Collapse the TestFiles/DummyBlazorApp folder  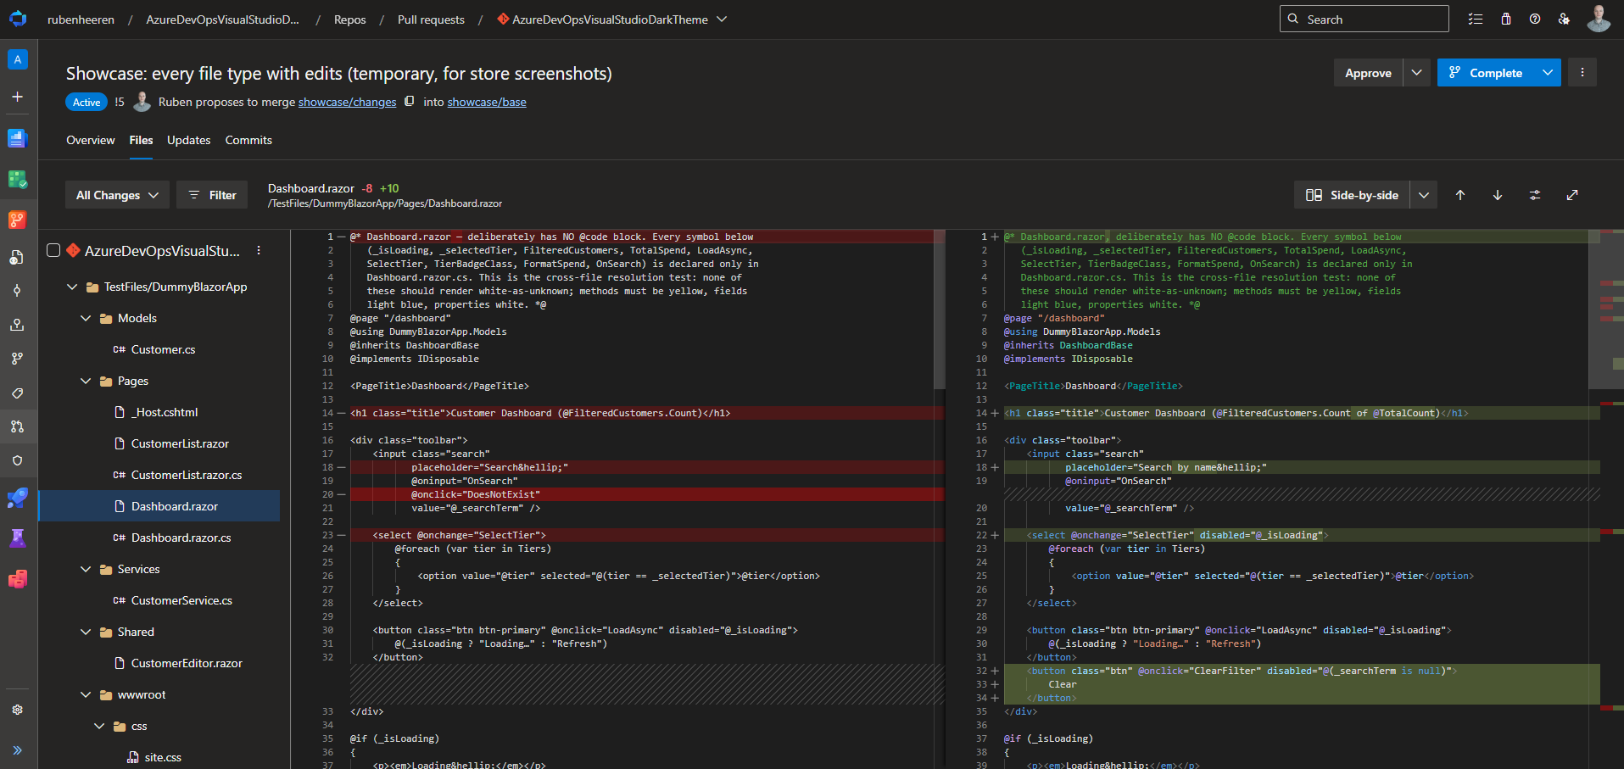[x=72, y=287]
